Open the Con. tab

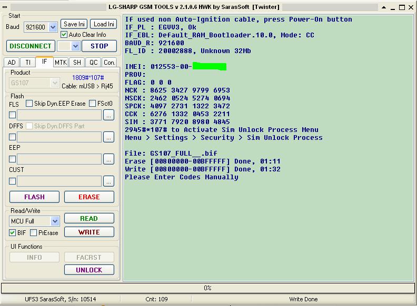110,63
